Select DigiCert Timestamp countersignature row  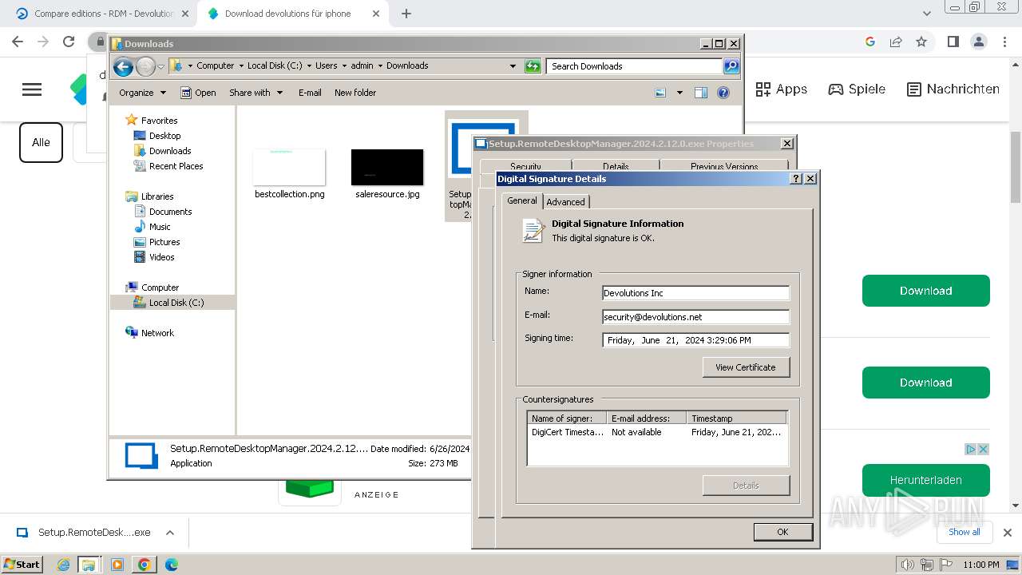click(x=657, y=432)
